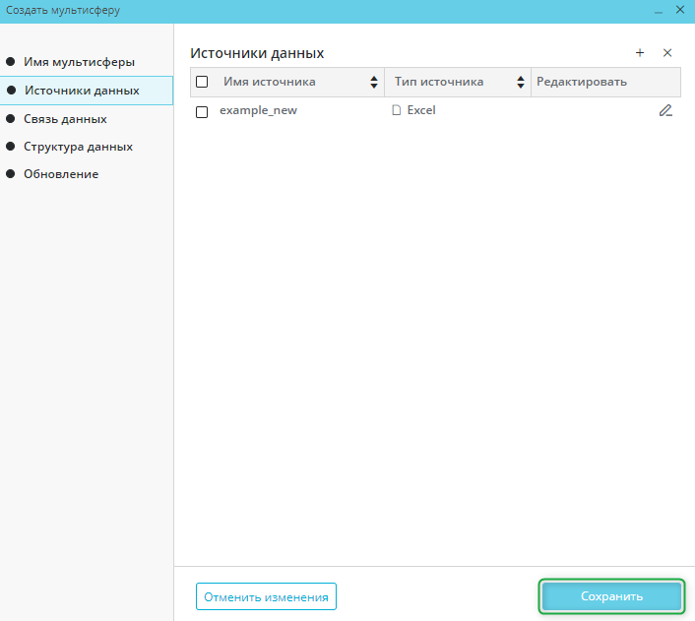Screen dimensions: 695x621
Task: Click Отменить изменения button
Action: pos(266,596)
